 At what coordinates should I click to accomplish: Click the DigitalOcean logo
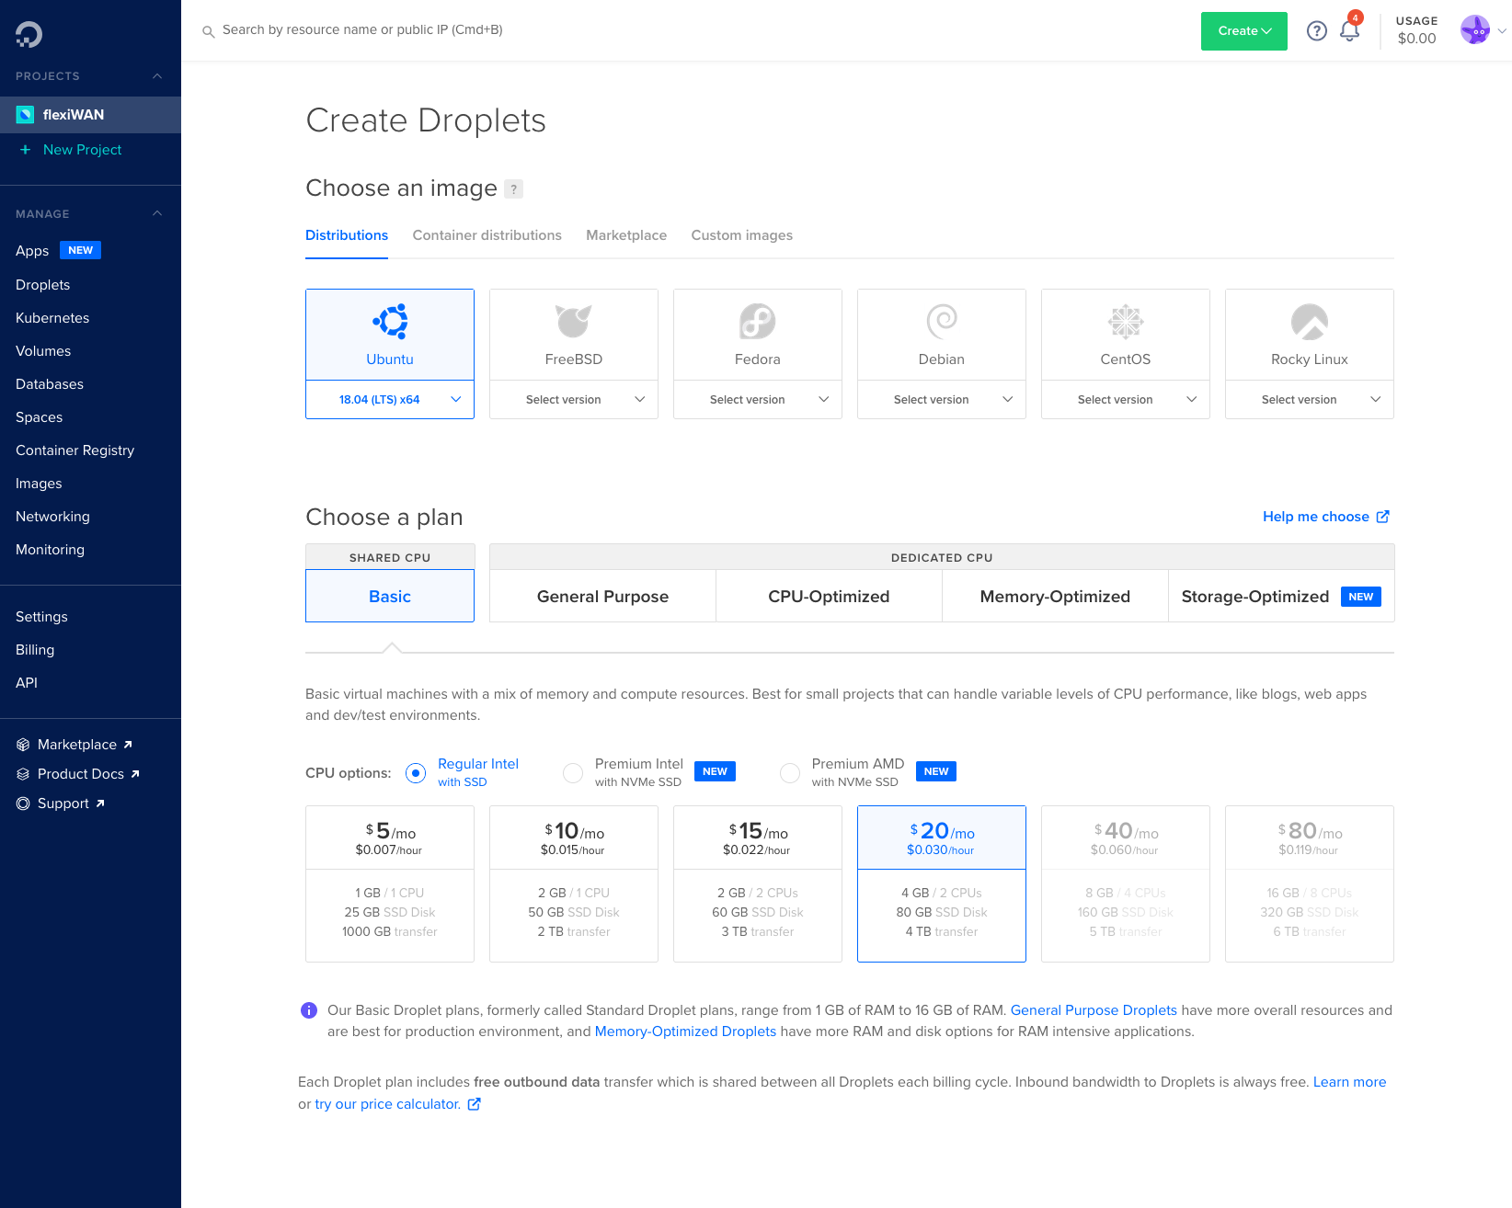point(28,34)
